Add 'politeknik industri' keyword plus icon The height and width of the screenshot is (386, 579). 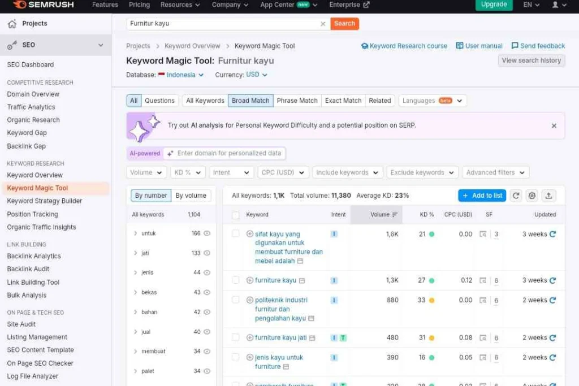(249, 300)
